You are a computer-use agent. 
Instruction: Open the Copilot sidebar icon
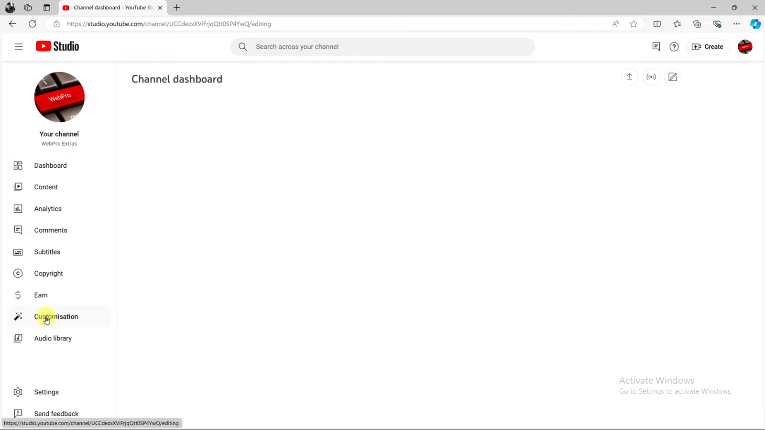(755, 24)
